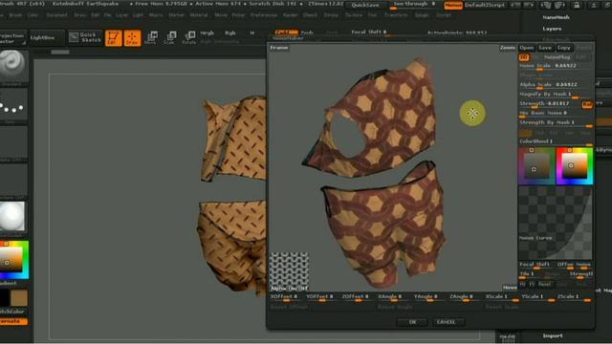Image resolution: width=612 pixels, height=344 pixels.
Task: Adjust the XScale slider
Action: [501, 297]
